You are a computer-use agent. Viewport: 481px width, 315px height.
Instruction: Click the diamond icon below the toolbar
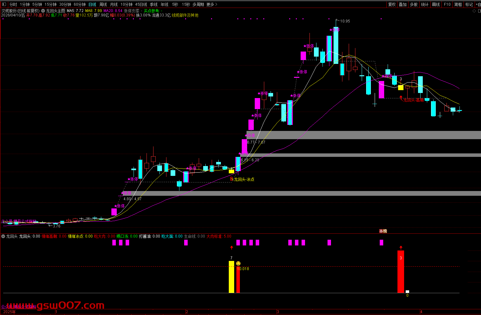pos(474,11)
